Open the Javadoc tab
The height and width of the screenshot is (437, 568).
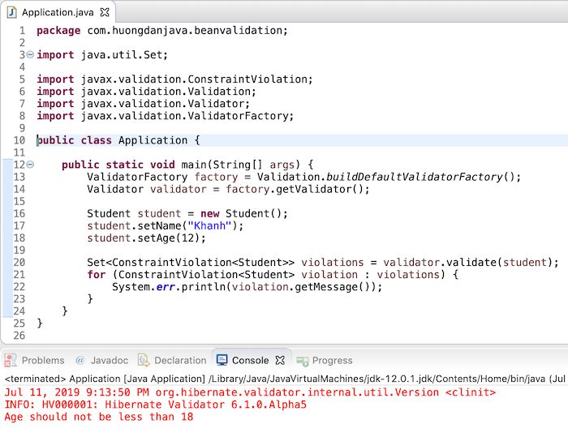coord(101,360)
